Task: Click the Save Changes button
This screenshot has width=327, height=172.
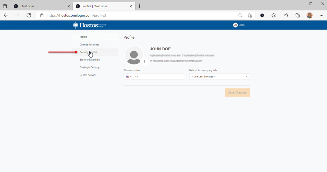Action: pyautogui.click(x=237, y=92)
